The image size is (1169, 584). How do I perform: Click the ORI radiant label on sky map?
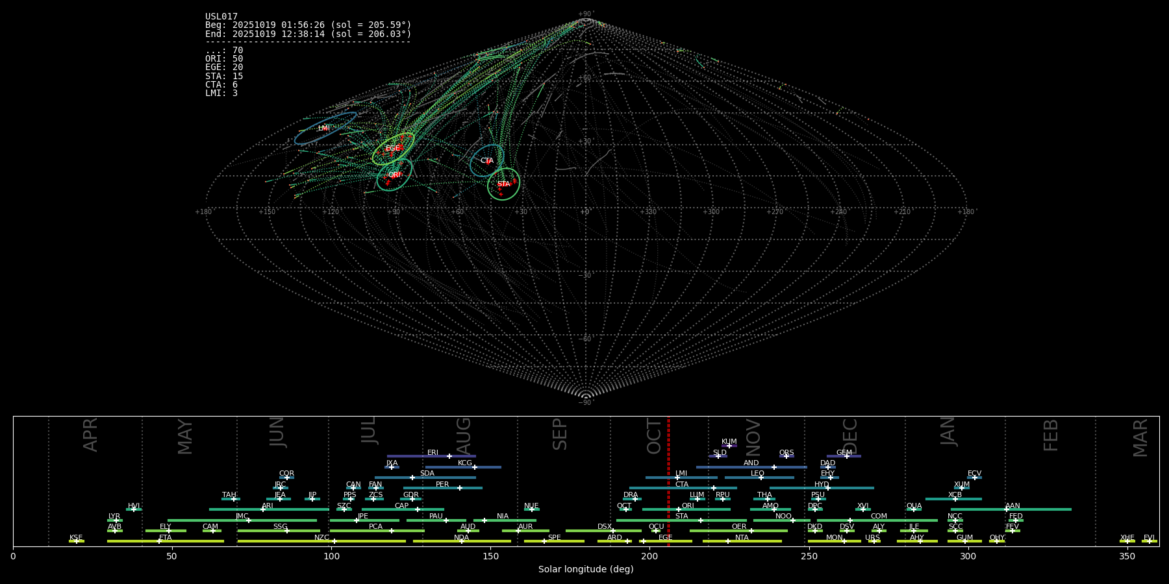[395, 175]
